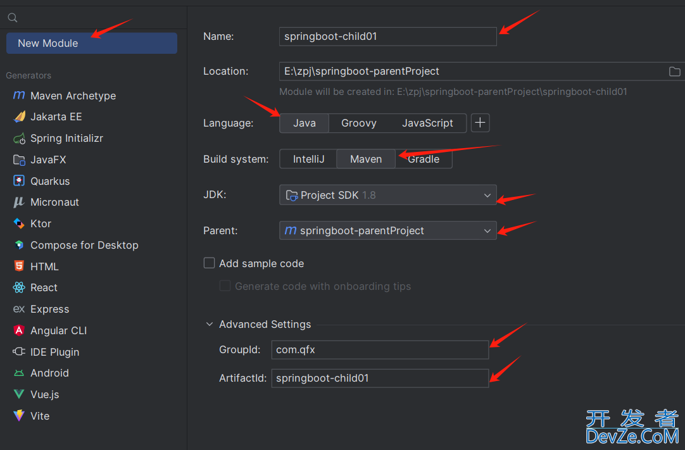Select the React generator icon
Viewport: 685px width, 450px height.
click(x=19, y=287)
